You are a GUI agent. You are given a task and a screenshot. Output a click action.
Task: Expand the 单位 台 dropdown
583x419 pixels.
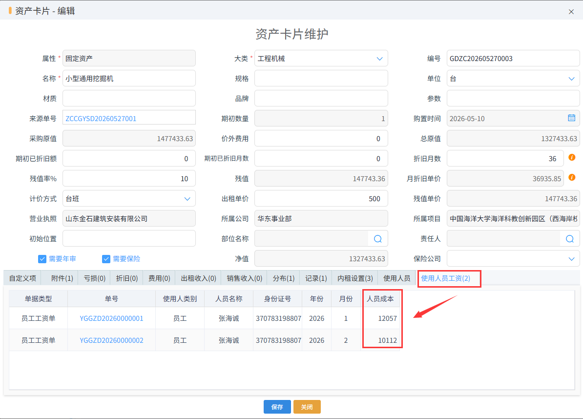pyautogui.click(x=571, y=79)
